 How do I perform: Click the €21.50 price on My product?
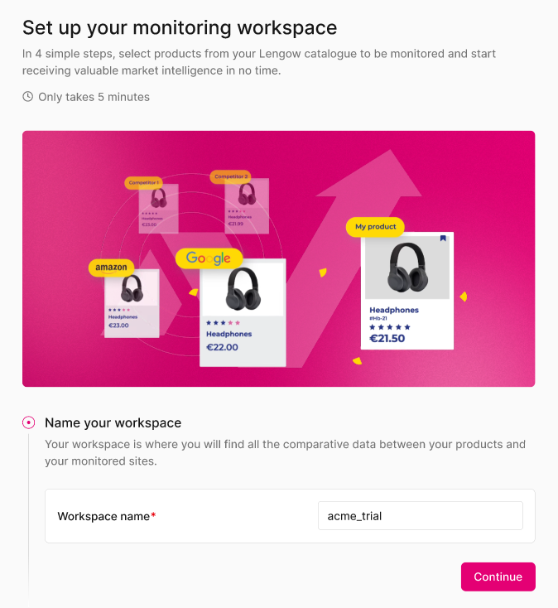(387, 339)
